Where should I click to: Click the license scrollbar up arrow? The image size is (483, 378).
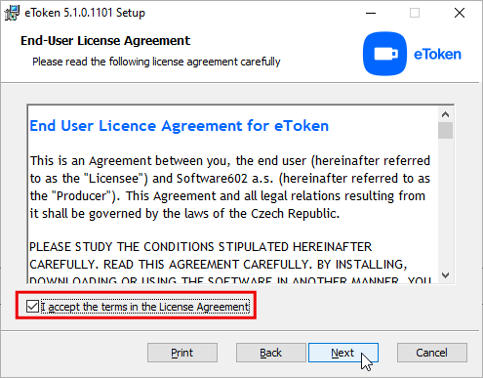(445, 114)
